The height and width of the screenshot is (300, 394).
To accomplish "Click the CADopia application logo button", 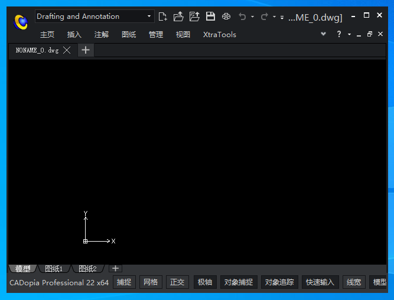I will (x=21, y=22).
